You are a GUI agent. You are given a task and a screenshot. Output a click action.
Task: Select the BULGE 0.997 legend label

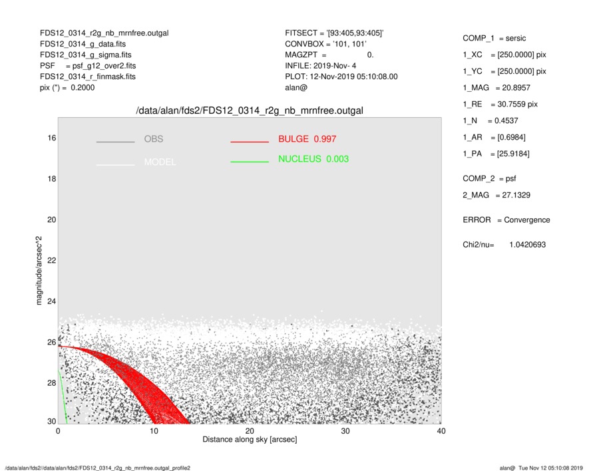(x=307, y=139)
